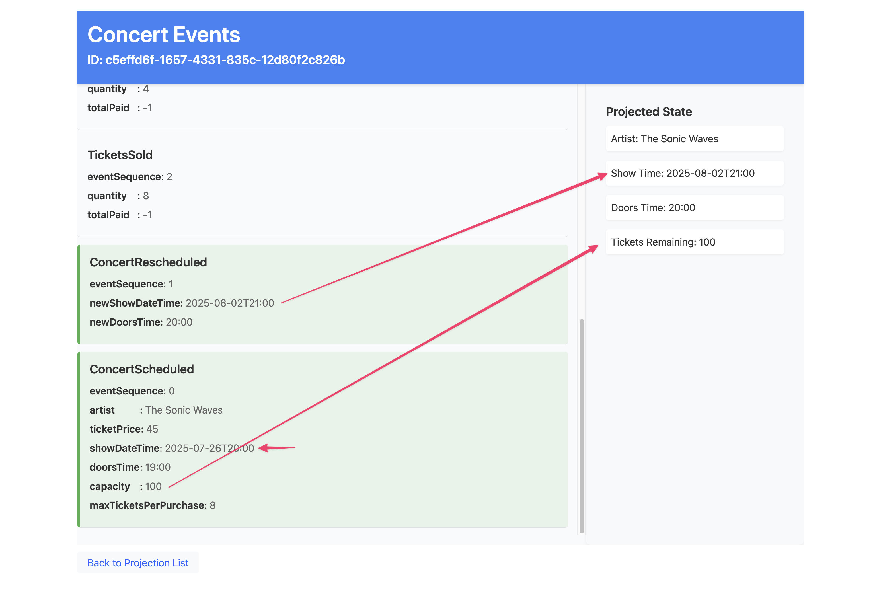
Task: Click maxTicketsPerPurchase: 8 line
Action: [x=153, y=505]
